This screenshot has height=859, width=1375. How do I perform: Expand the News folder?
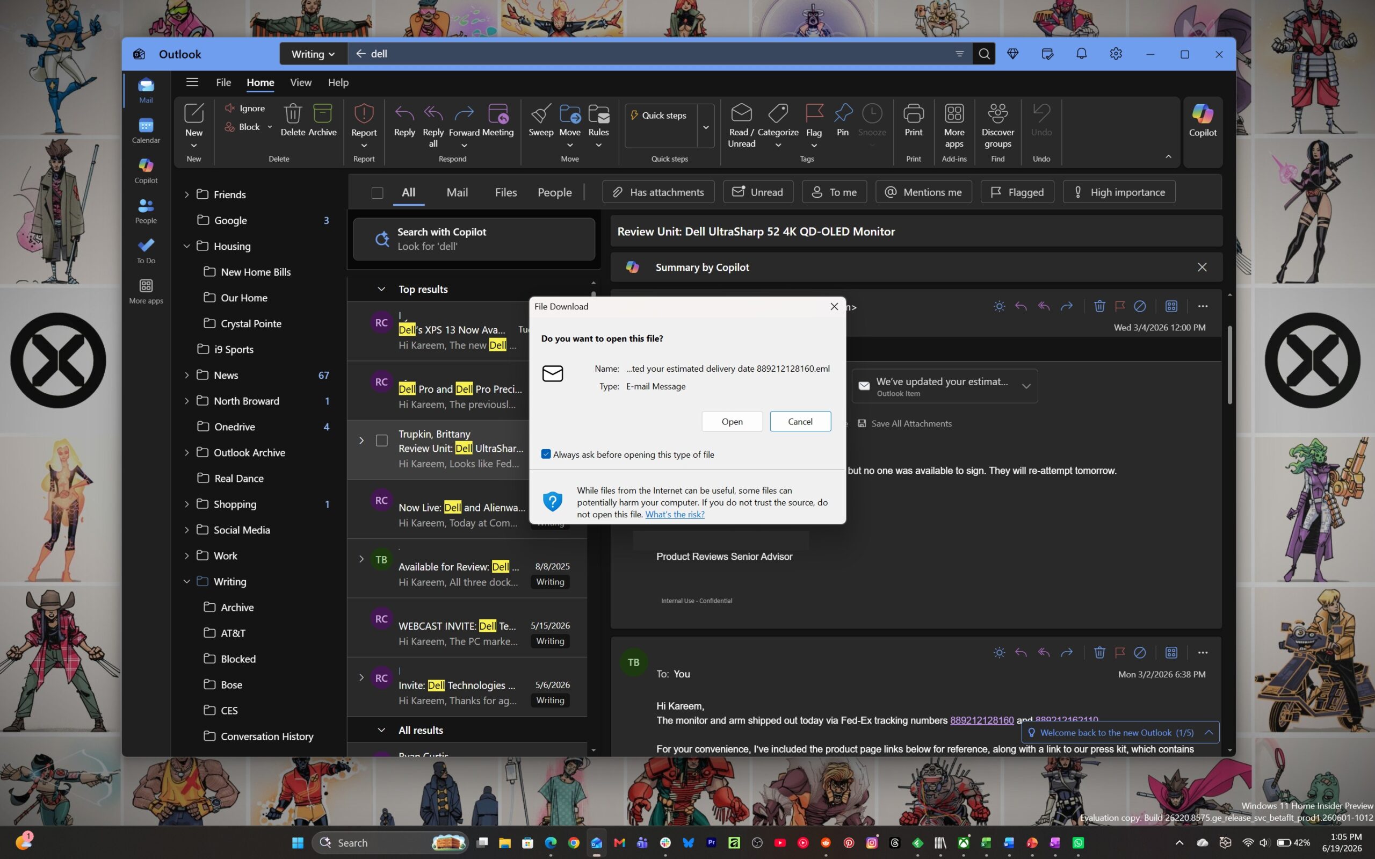click(x=186, y=375)
